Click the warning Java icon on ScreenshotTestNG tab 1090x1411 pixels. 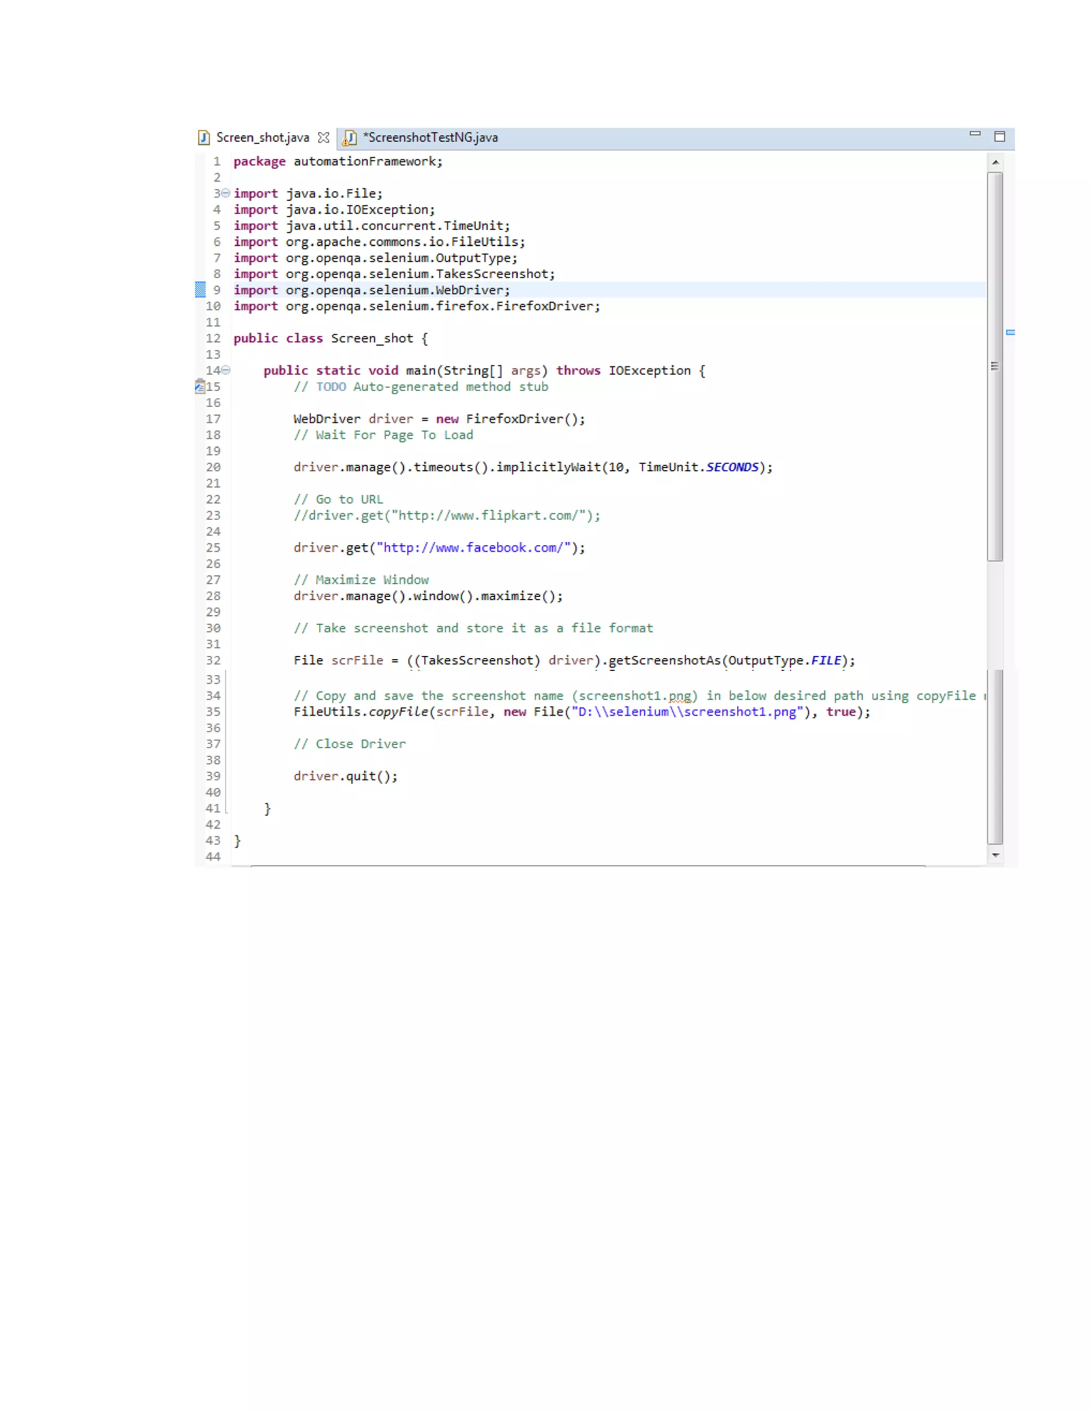(x=350, y=137)
